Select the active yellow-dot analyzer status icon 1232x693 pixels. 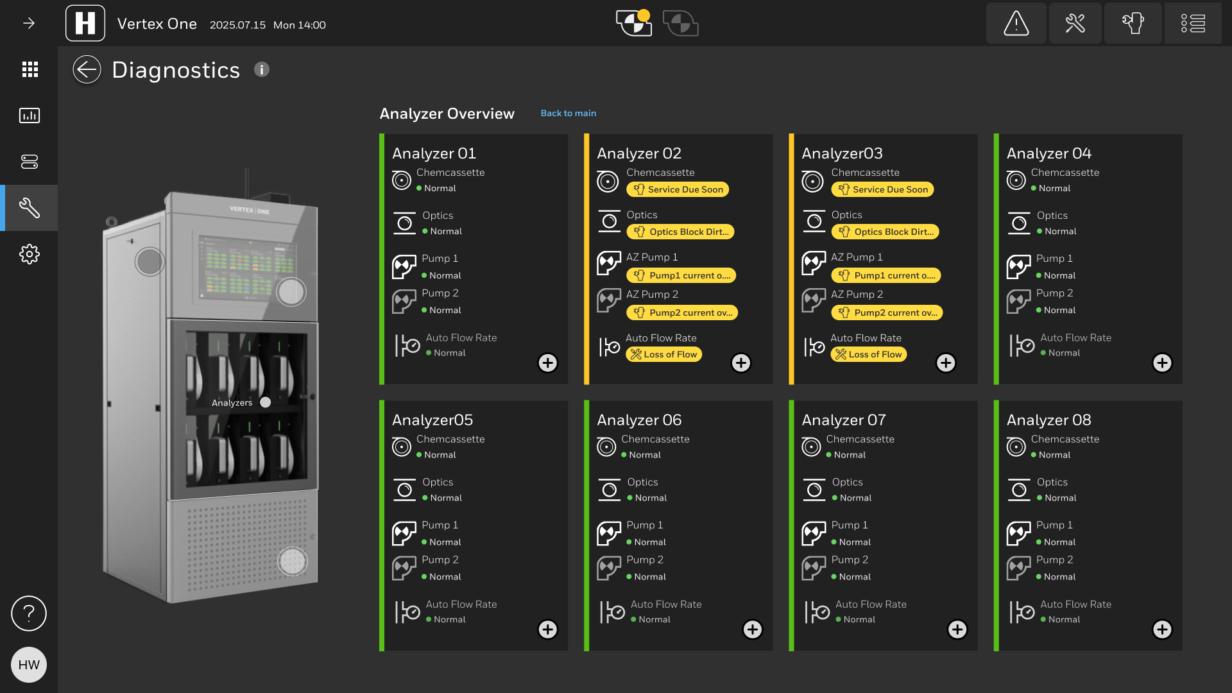click(633, 24)
